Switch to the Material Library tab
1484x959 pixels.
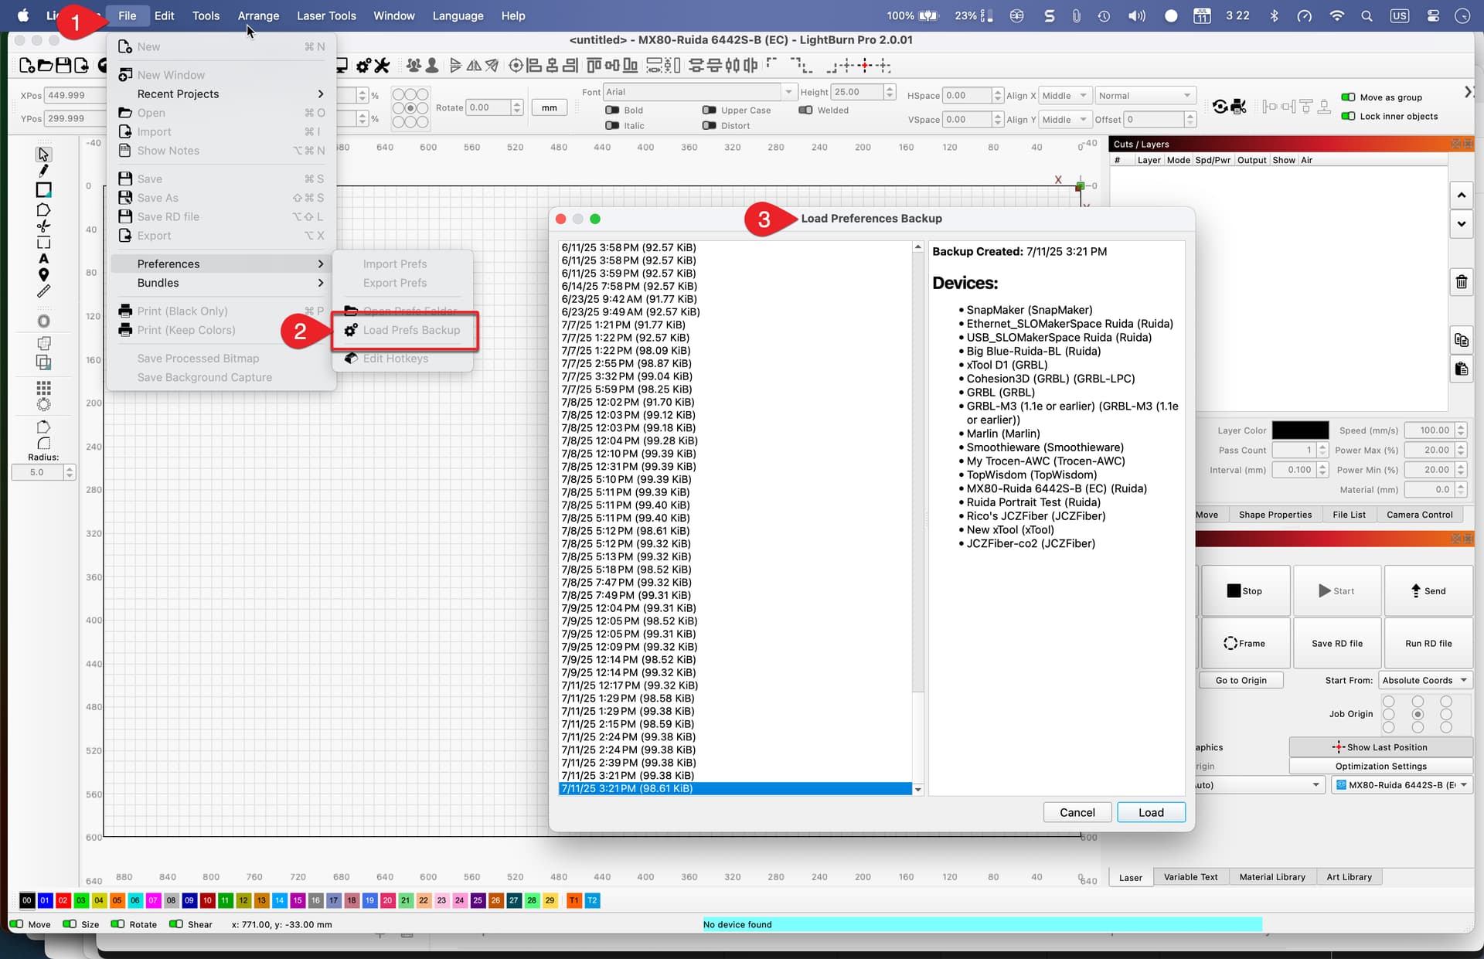pos(1272,877)
